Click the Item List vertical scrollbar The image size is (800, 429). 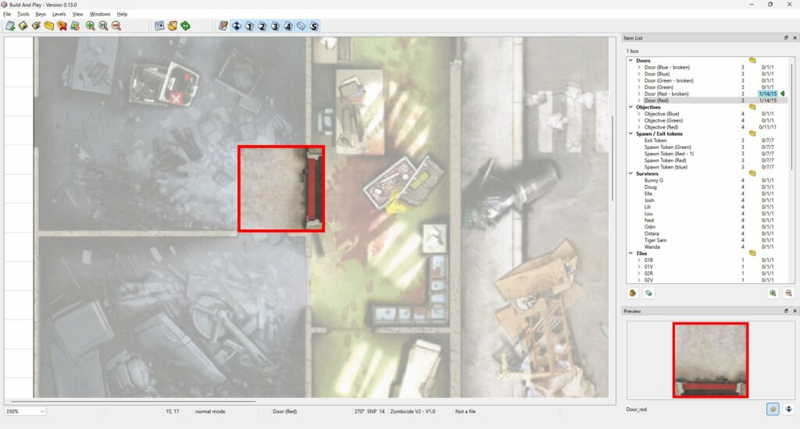point(792,117)
